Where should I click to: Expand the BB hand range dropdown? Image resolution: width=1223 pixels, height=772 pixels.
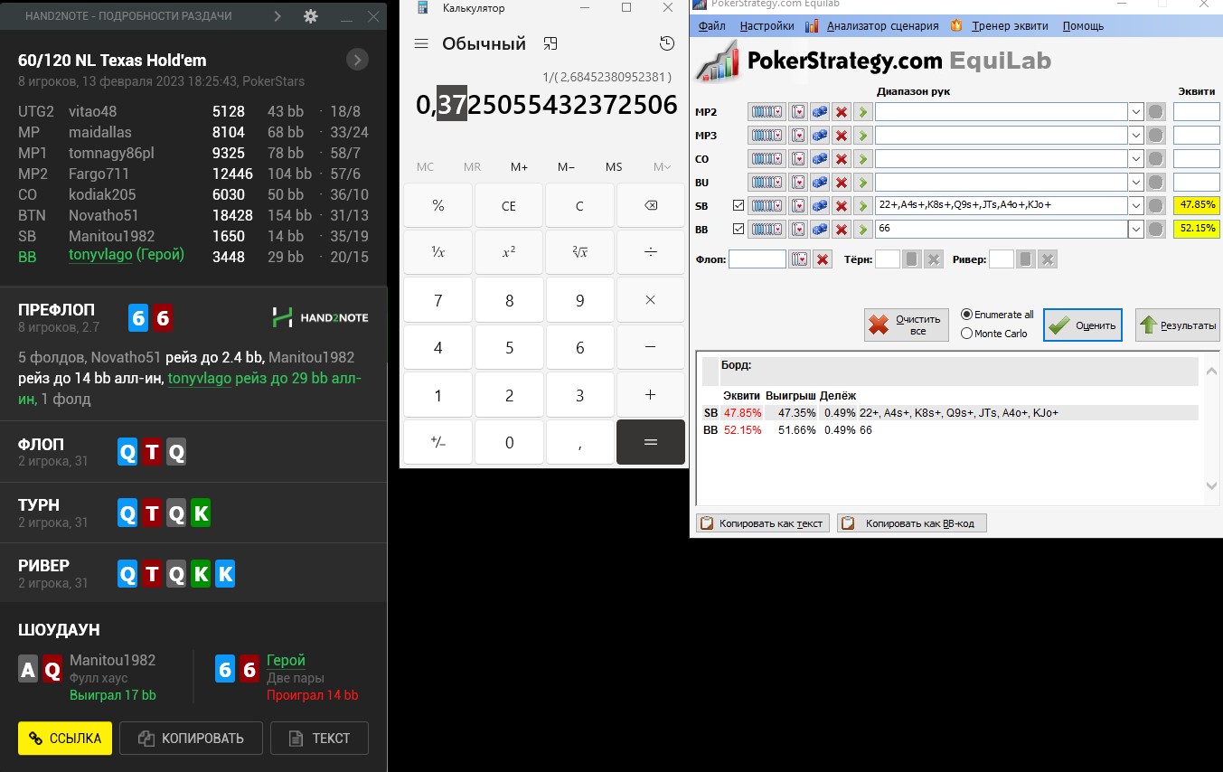click(1136, 229)
